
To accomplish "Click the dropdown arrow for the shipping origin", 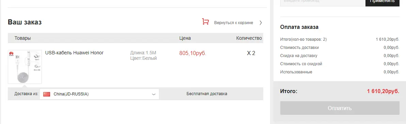I will pos(154,94).
